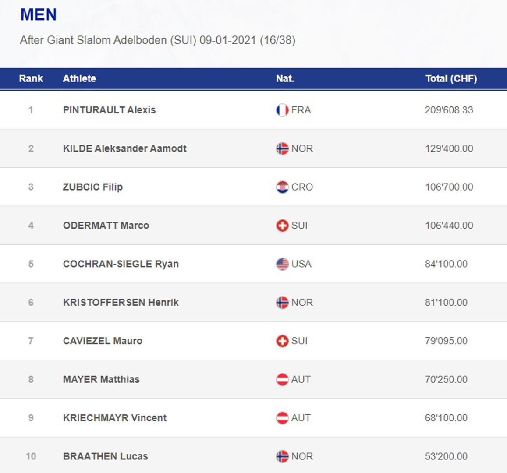Click the Nat. column header
The image size is (507, 473).
coord(285,79)
